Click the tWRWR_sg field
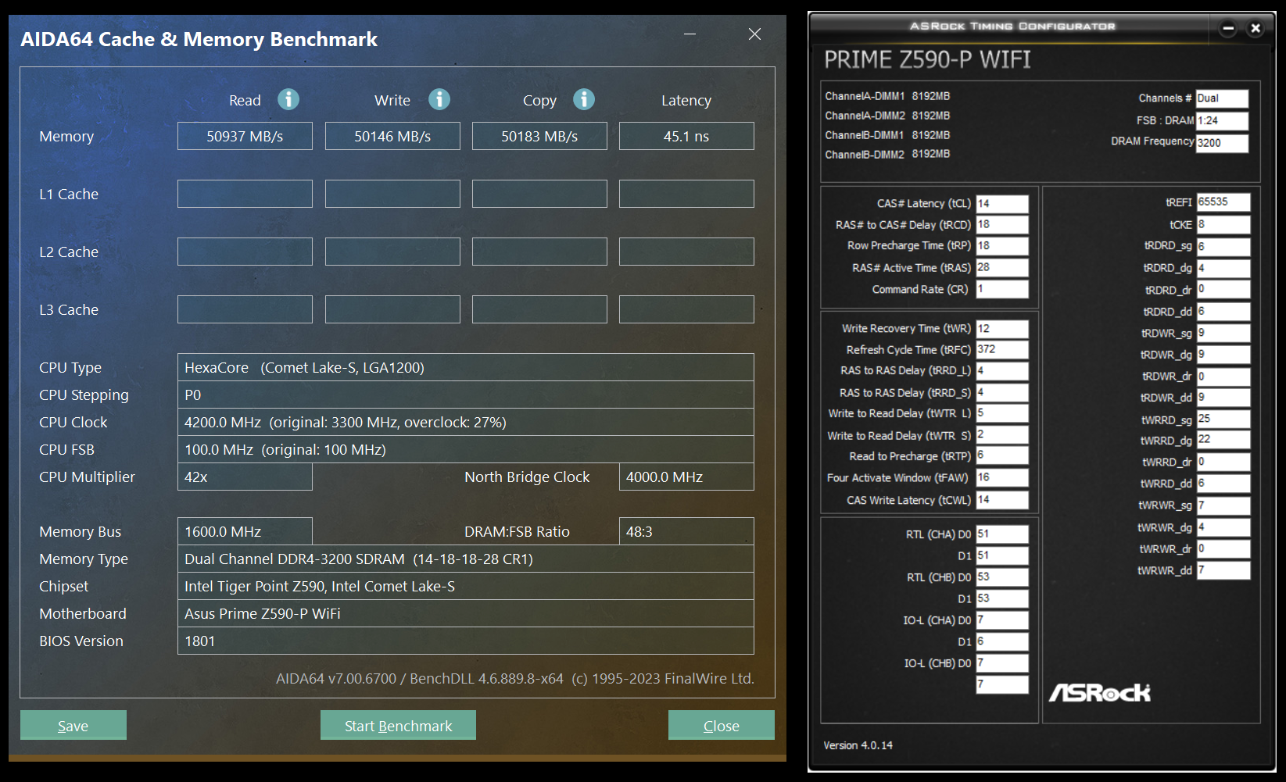Screen dimensions: 1286x782 (1223, 505)
